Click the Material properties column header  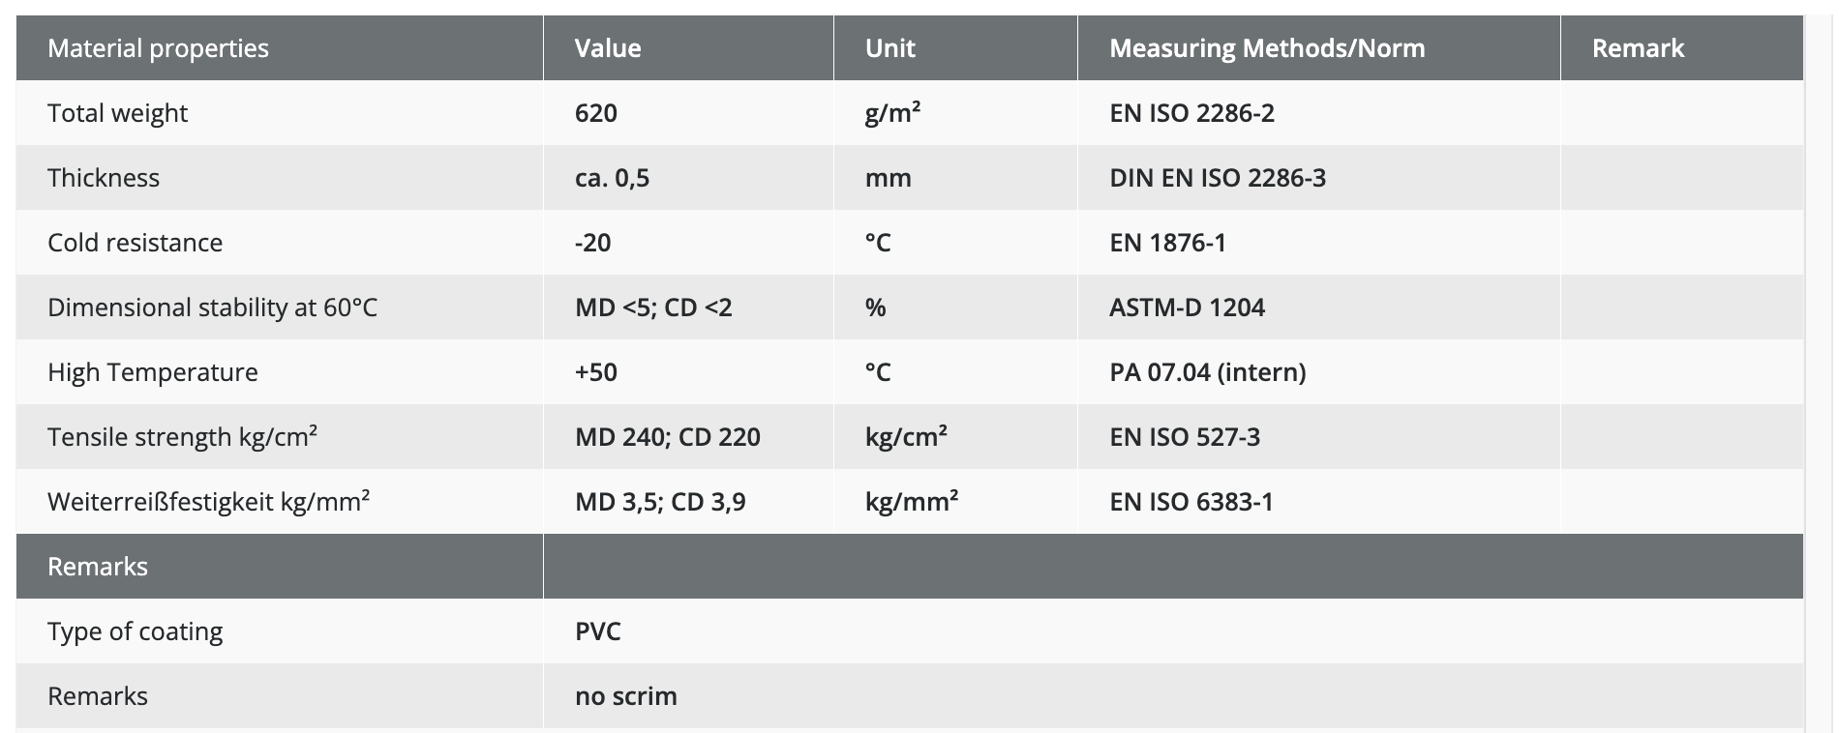[159, 48]
